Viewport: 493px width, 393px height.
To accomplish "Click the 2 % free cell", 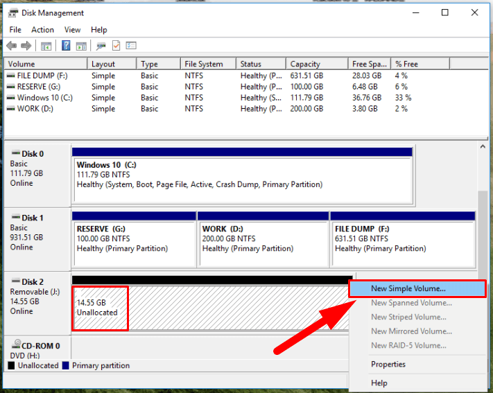I will (401, 109).
